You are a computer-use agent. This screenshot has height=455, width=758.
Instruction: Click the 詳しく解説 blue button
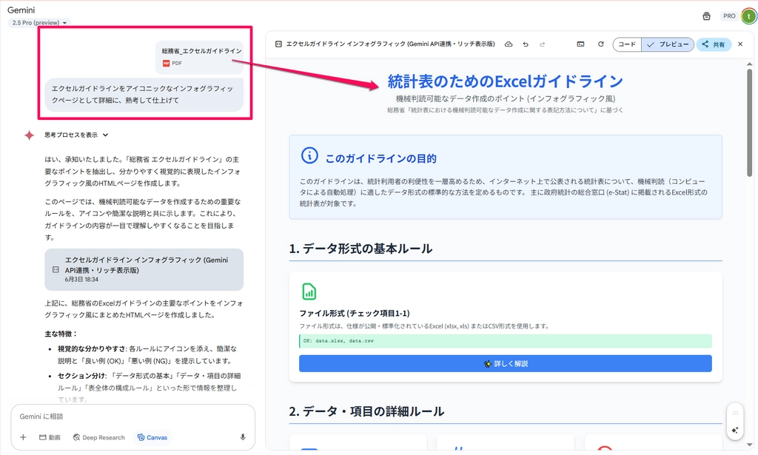pos(505,364)
